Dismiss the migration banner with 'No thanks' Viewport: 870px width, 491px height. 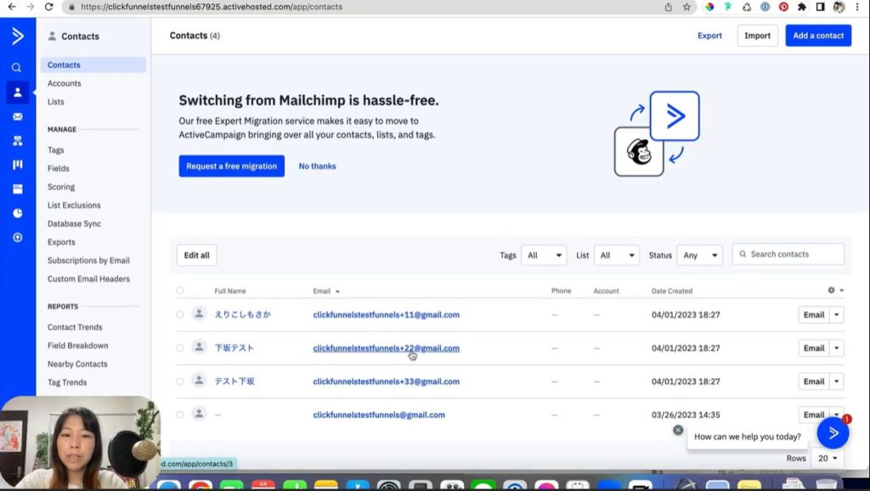(x=317, y=166)
